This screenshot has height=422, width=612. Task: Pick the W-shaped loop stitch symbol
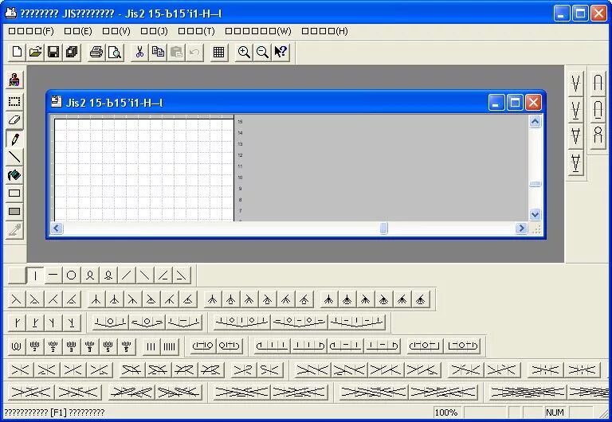(17, 346)
